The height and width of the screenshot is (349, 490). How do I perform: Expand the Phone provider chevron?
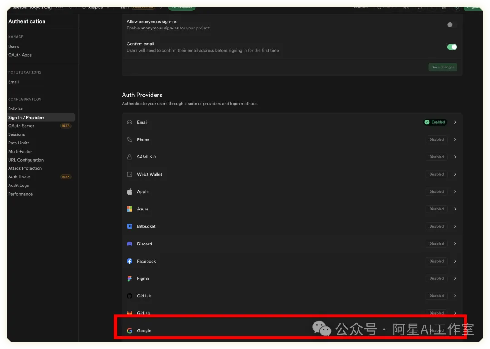(x=455, y=140)
